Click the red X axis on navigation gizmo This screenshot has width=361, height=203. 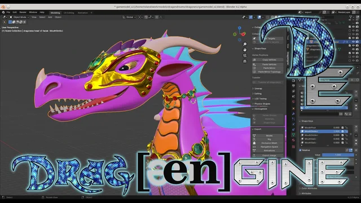coord(243,34)
